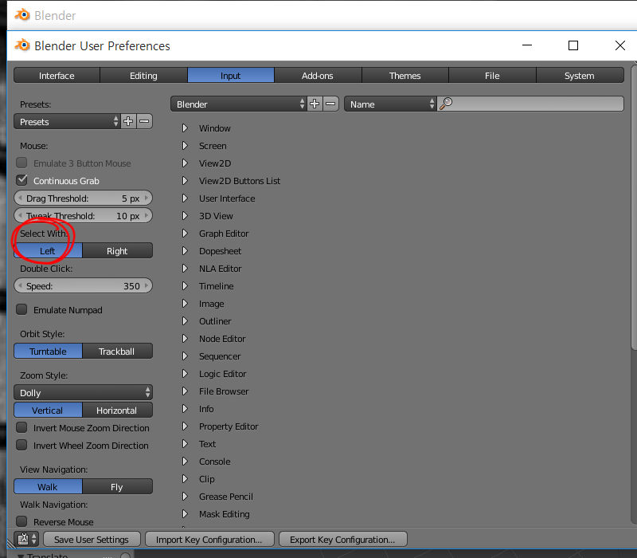Expand the Timeline keymap section
Image resolution: width=637 pixels, height=558 pixels.
pyautogui.click(x=185, y=286)
